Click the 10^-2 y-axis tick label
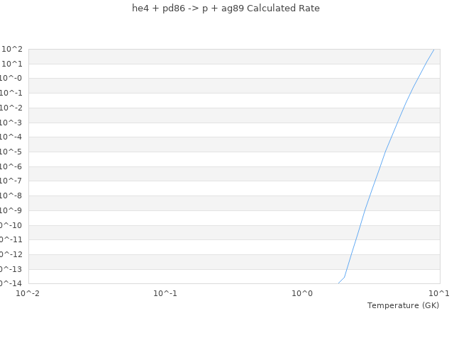This screenshot has height=340, width=454. click(12, 108)
